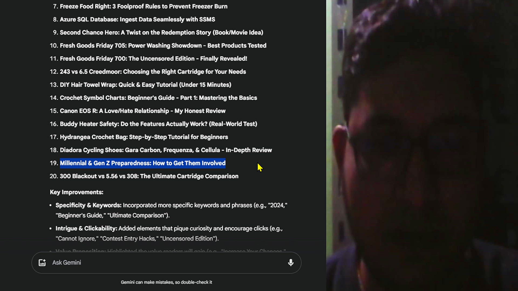
Task: Click the 243 vs 6.5 Creedmoor title
Action: tap(153, 72)
